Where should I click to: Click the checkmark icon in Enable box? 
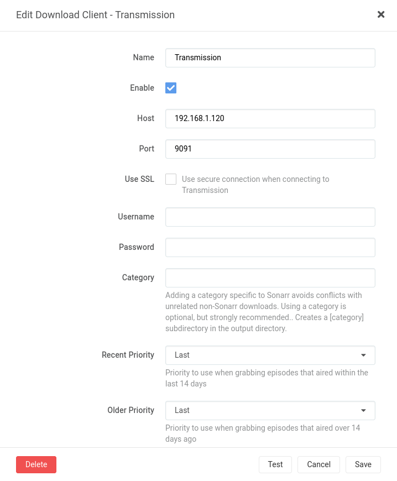(171, 88)
